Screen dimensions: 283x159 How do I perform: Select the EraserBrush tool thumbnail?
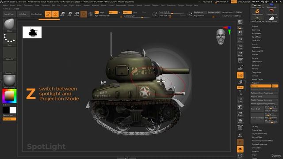pos(272,12)
